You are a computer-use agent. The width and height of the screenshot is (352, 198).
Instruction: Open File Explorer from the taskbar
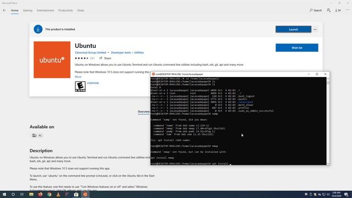click(31, 194)
